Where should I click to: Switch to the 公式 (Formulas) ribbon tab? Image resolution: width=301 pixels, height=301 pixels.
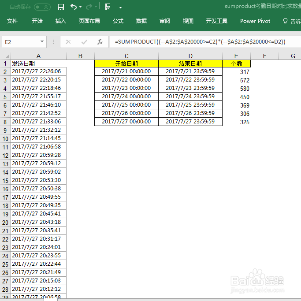click(118, 21)
